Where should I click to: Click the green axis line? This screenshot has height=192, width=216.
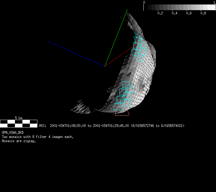[x=117, y=37]
